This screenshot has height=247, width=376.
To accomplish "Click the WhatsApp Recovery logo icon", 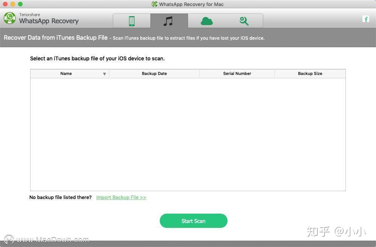I will [10, 18].
